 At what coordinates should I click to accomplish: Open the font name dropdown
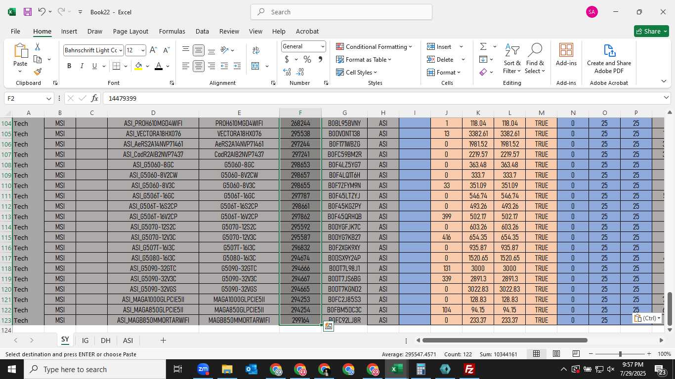(120, 50)
